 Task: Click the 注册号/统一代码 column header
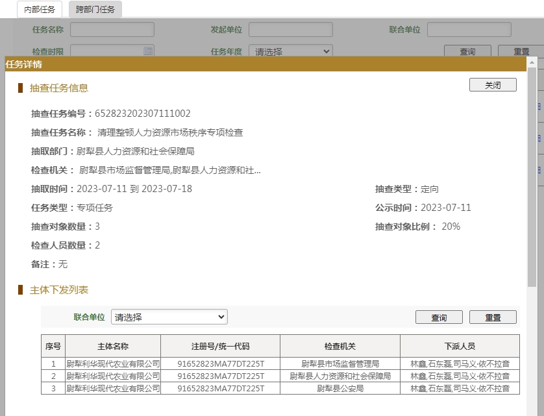click(x=220, y=347)
